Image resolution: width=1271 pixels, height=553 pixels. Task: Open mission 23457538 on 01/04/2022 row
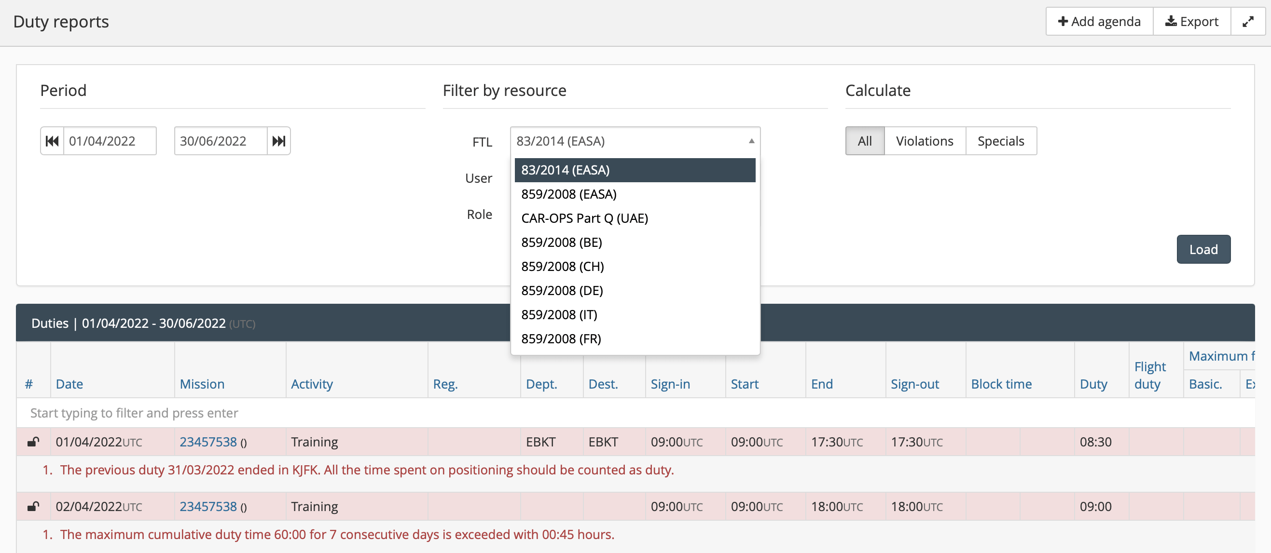pyautogui.click(x=207, y=442)
